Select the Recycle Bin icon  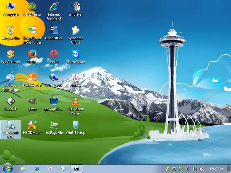11,33
